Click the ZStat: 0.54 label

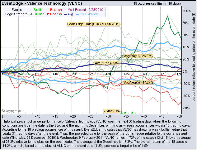tap(111, 111)
